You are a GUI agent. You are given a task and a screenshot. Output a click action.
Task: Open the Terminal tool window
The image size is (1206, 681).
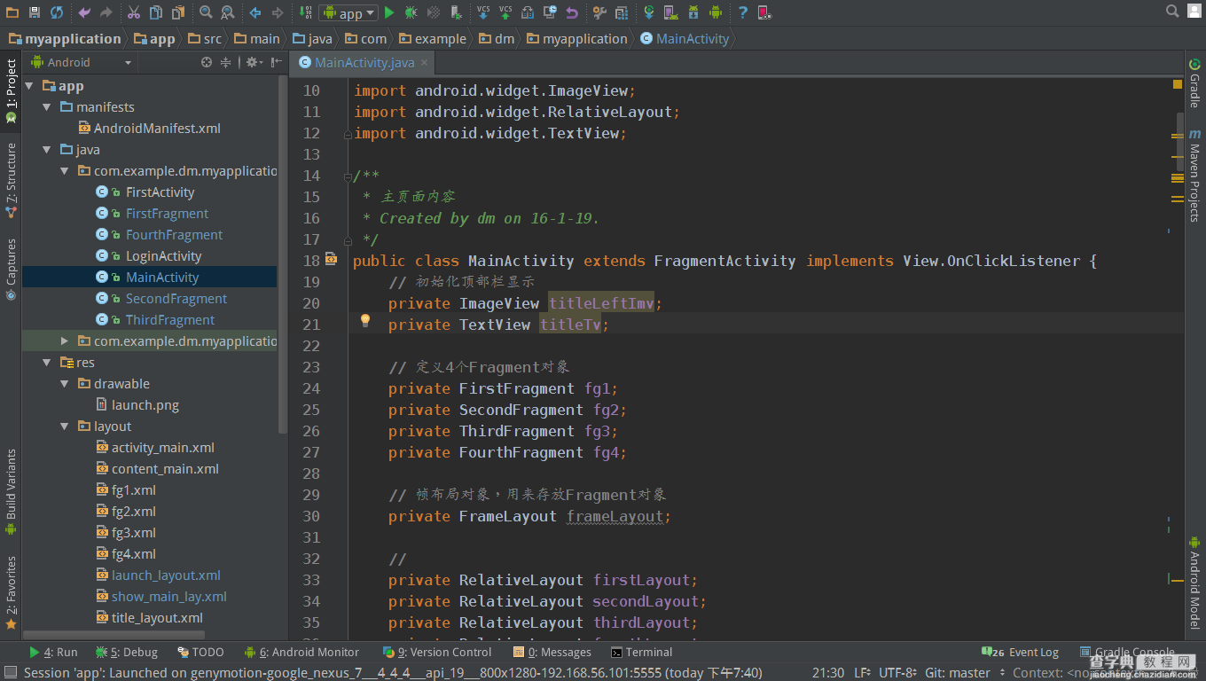[642, 652]
